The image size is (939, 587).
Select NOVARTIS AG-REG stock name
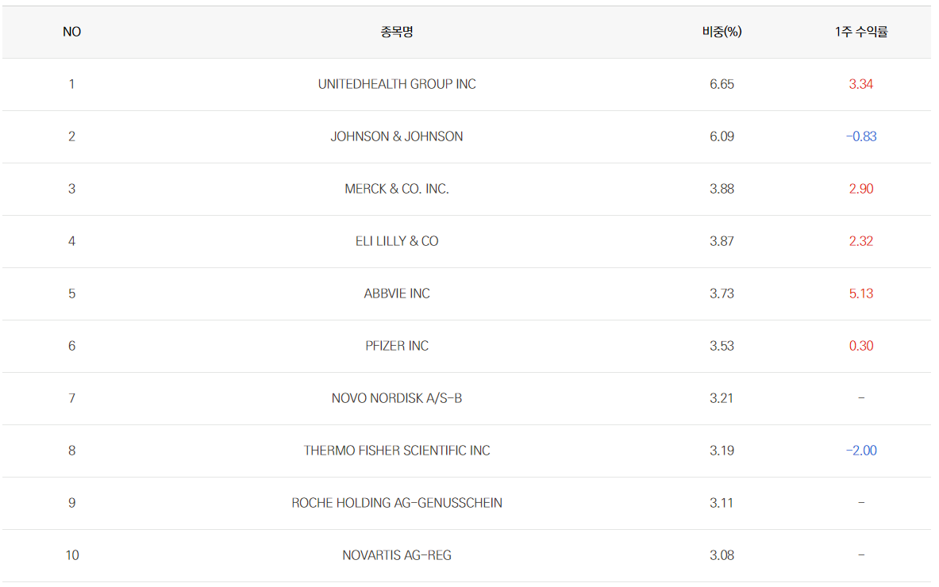click(x=396, y=555)
